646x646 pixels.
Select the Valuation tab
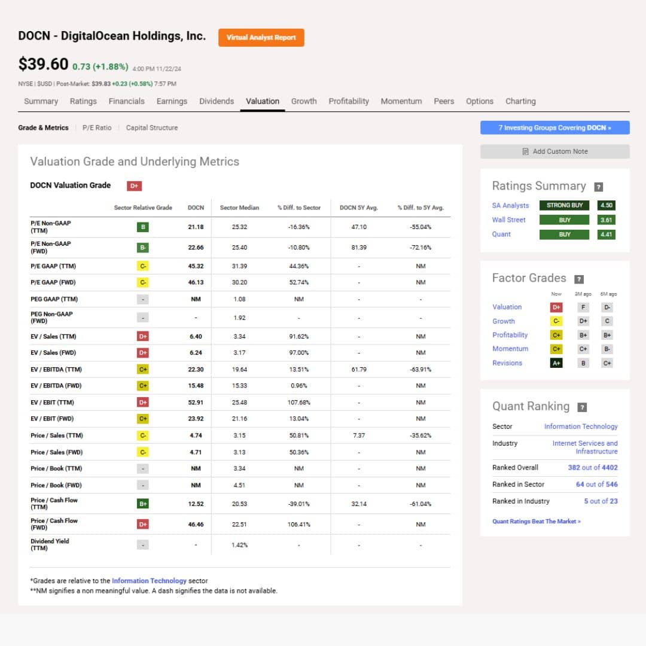pyautogui.click(x=263, y=101)
